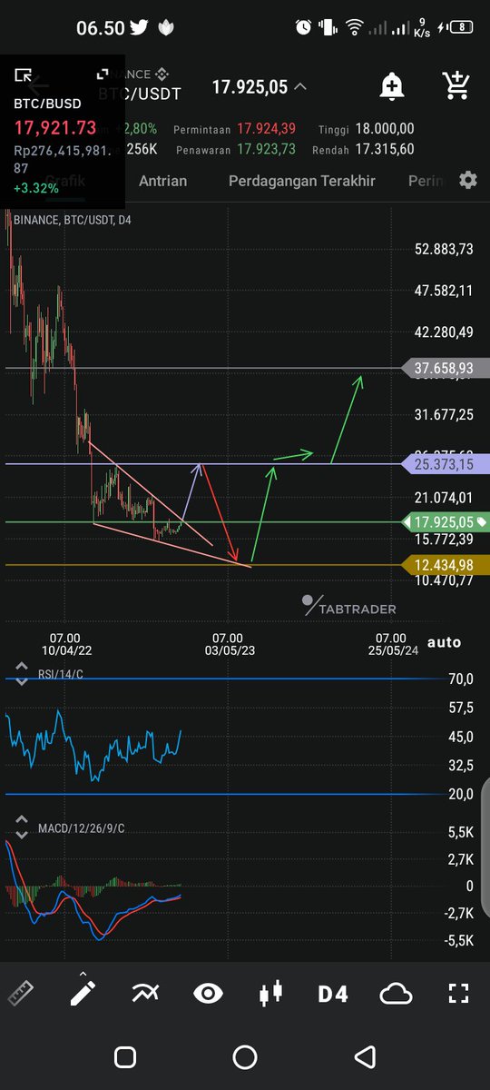This screenshot has width=490, height=1090.
Task: Expand the floating BTC/BUSD widget
Action: pos(24,75)
